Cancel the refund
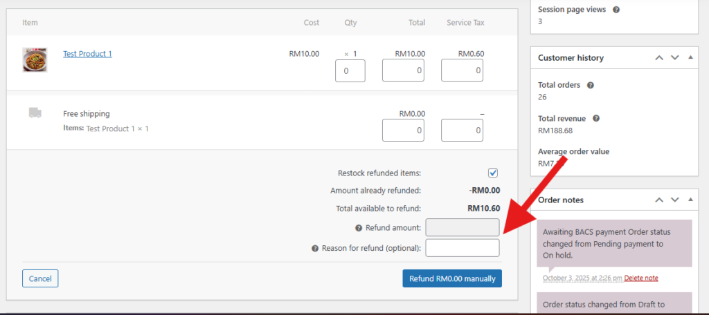Image resolution: width=709 pixels, height=315 pixels. point(40,278)
